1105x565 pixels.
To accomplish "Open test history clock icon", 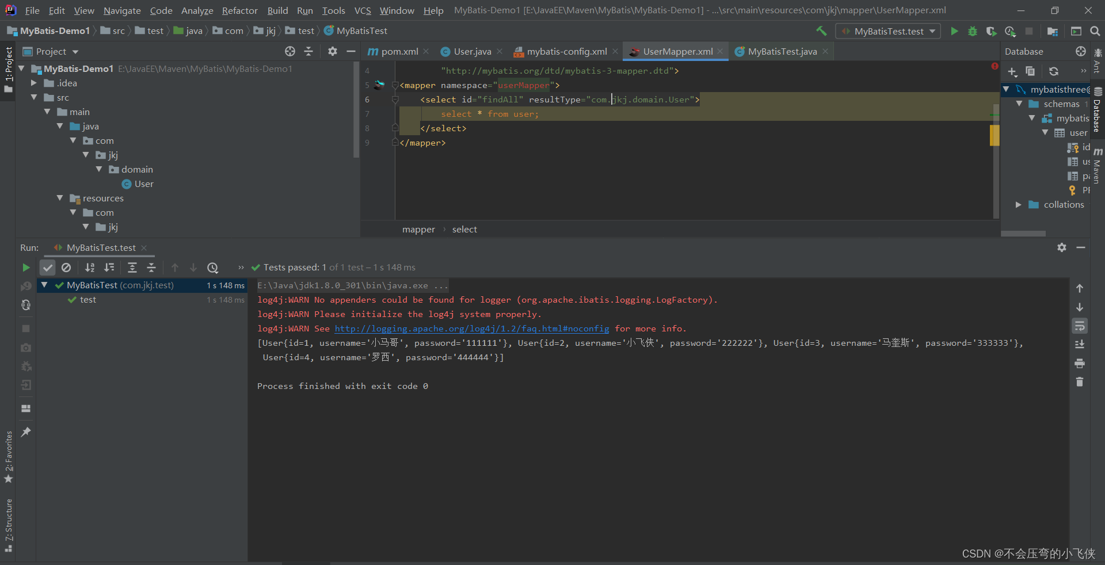I will click(x=212, y=268).
